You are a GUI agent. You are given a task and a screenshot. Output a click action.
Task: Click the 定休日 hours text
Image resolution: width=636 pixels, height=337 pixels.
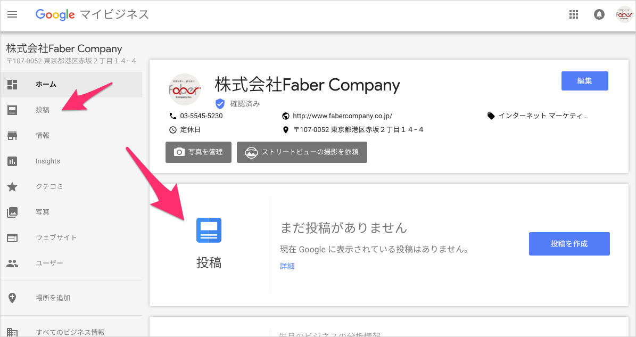click(x=190, y=130)
